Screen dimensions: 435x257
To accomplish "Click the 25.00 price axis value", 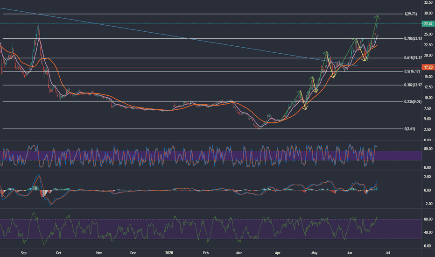I will tap(428, 34).
